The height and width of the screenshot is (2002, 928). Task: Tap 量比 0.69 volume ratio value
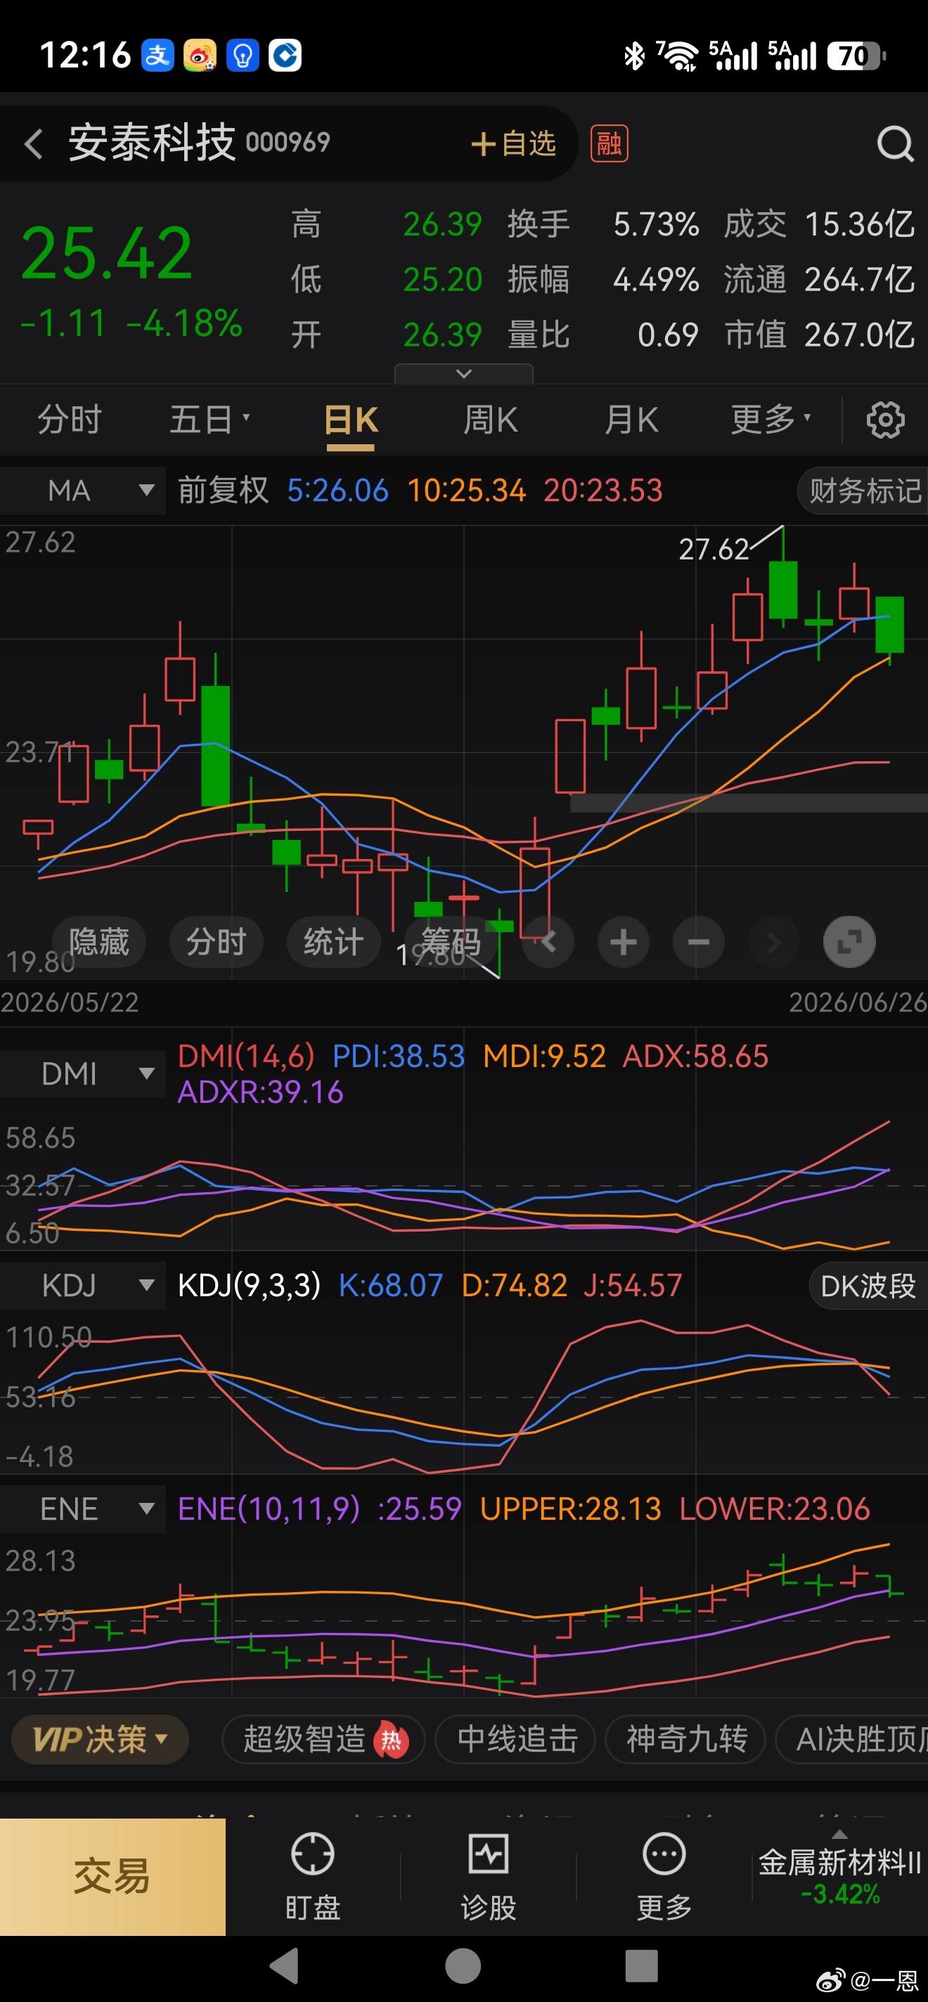(668, 335)
